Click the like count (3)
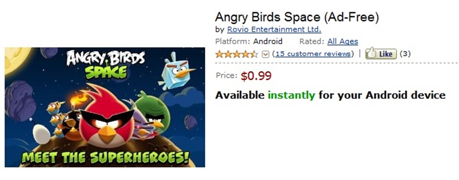The width and height of the screenshot is (459, 180). tap(405, 54)
